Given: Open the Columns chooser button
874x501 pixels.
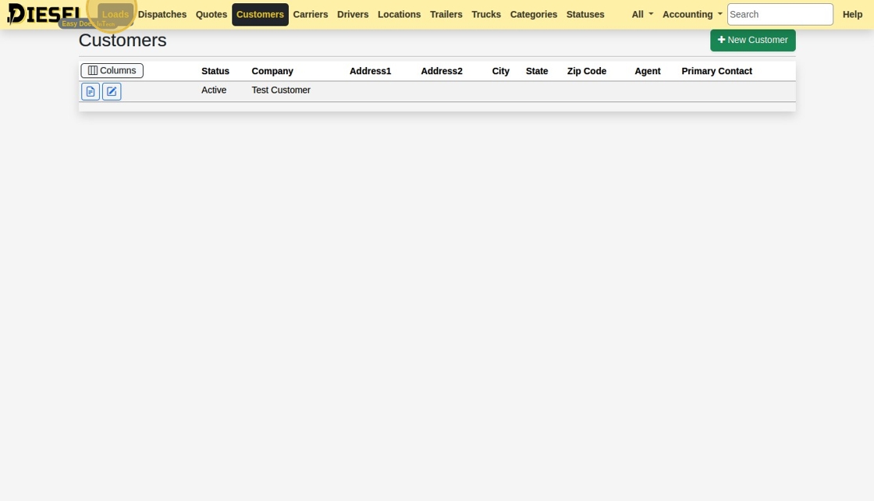Looking at the screenshot, I should point(112,71).
